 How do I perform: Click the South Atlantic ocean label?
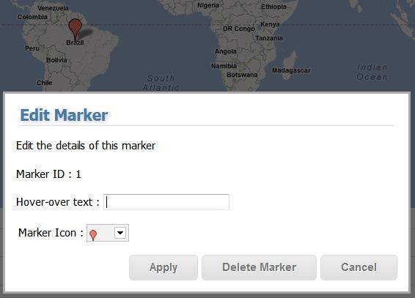pyautogui.click(x=161, y=83)
